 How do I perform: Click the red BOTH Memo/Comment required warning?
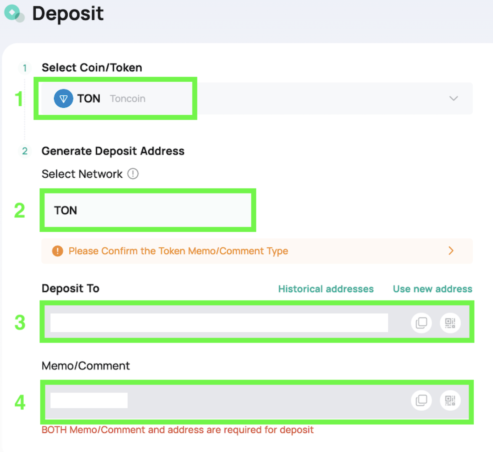[178, 430]
